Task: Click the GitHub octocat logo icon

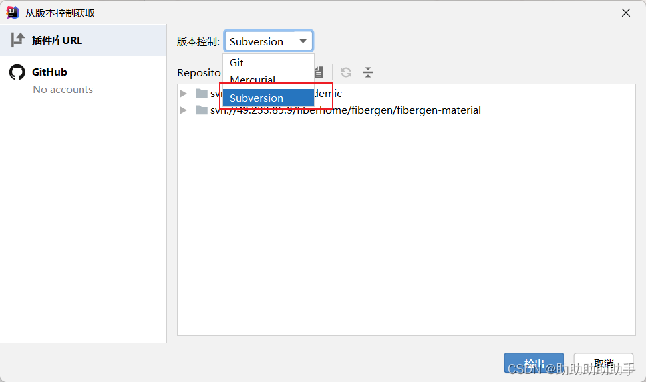Action: pos(17,72)
